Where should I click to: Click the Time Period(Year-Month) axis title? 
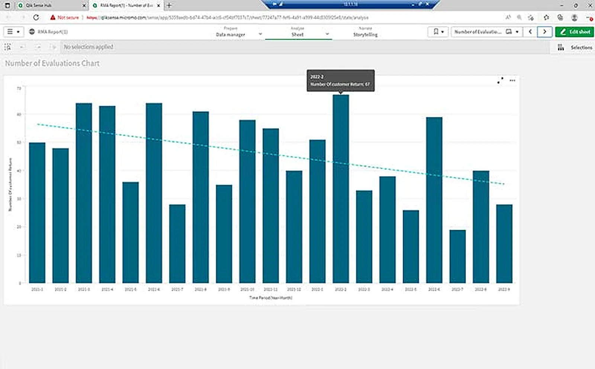pos(271,298)
